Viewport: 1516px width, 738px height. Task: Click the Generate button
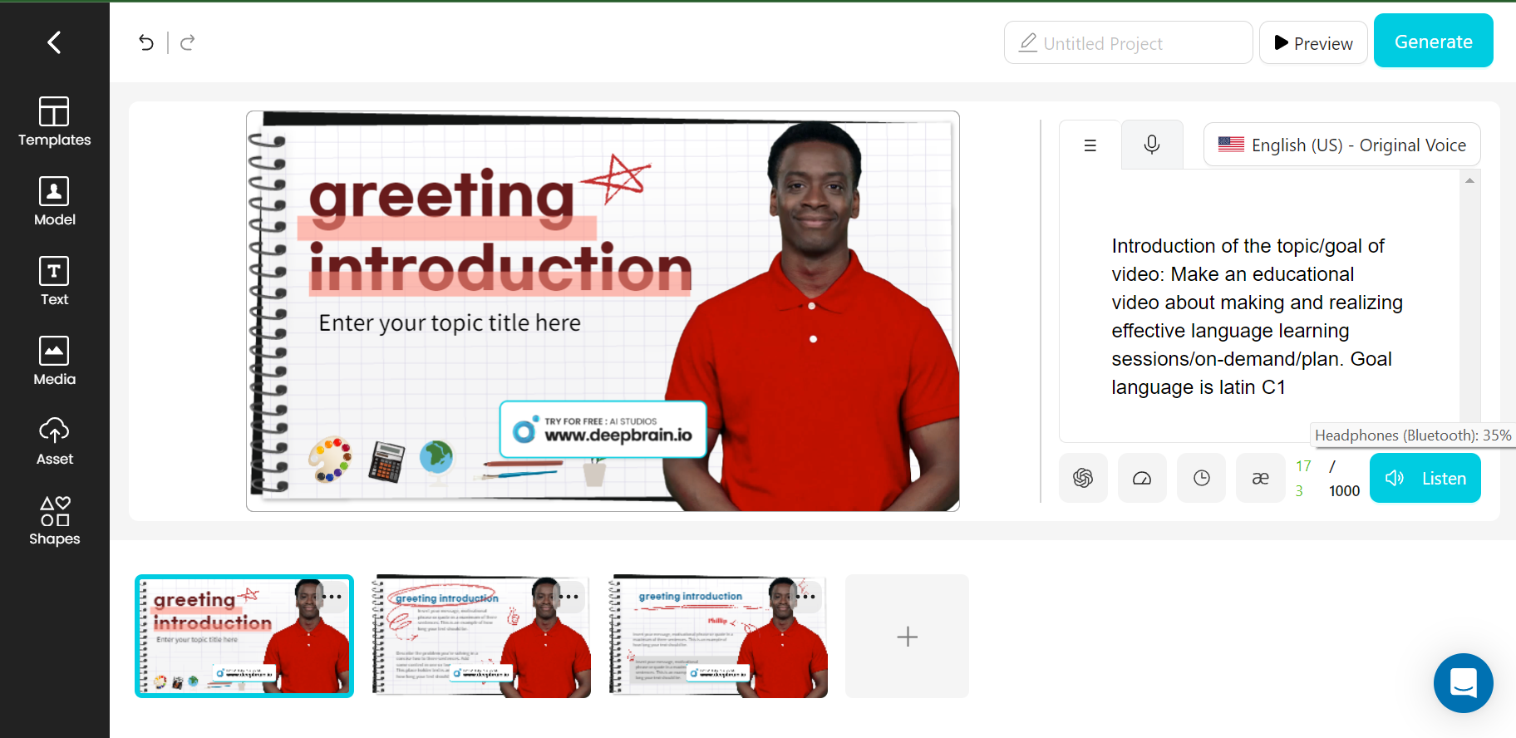tap(1434, 41)
